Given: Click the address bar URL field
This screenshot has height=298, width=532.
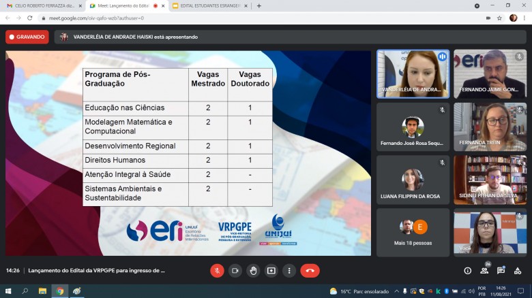Looking at the screenshot, I should coord(205,18).
